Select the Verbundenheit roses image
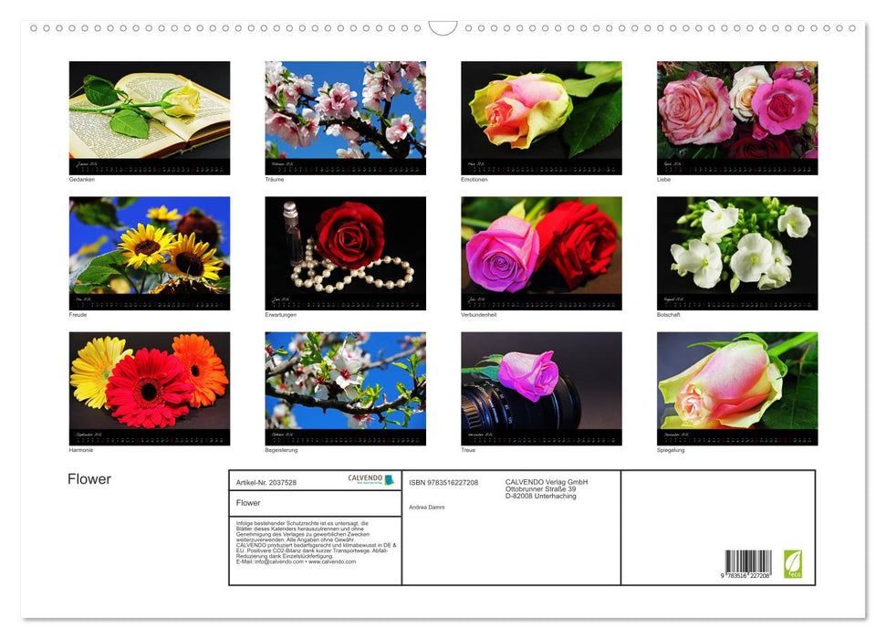The image size is (886, 639). [540, 252]
